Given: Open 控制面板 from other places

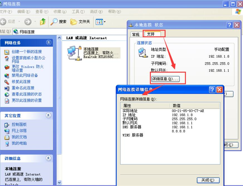Looking at the screenshot, I should click(x=19, y=124).
